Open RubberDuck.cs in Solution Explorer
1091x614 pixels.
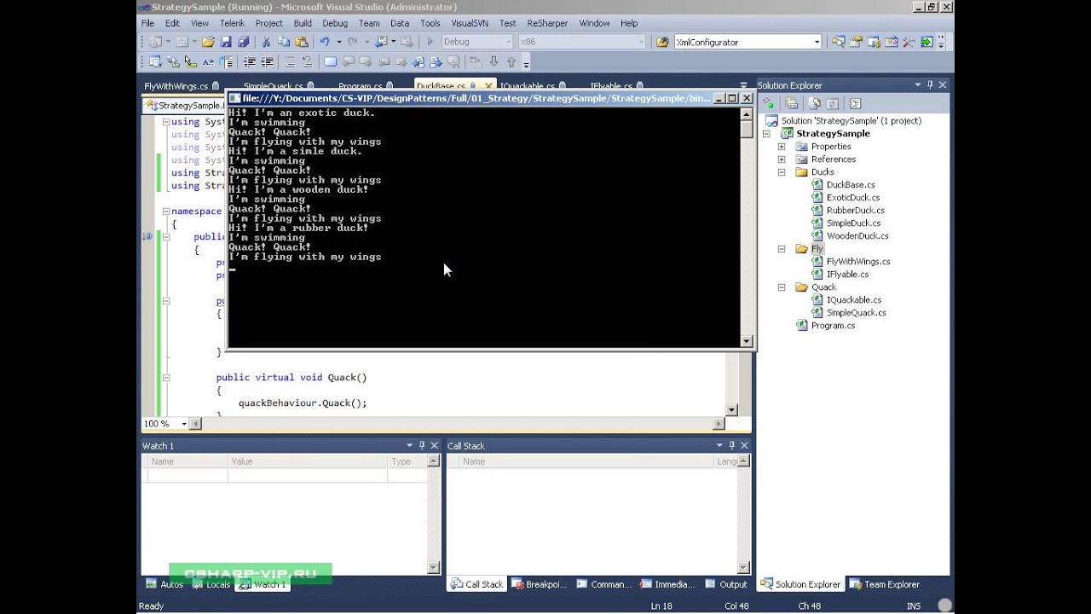click(x=855, y=211)
